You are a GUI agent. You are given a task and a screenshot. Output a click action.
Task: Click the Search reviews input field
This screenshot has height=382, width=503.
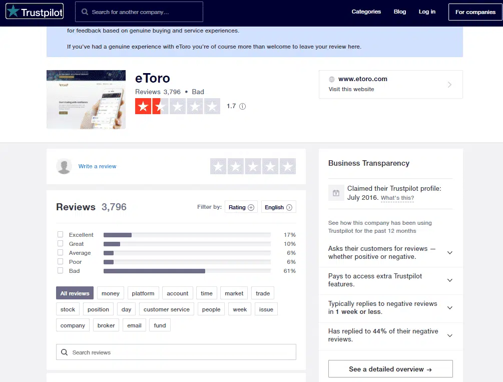tap(176, 352)
